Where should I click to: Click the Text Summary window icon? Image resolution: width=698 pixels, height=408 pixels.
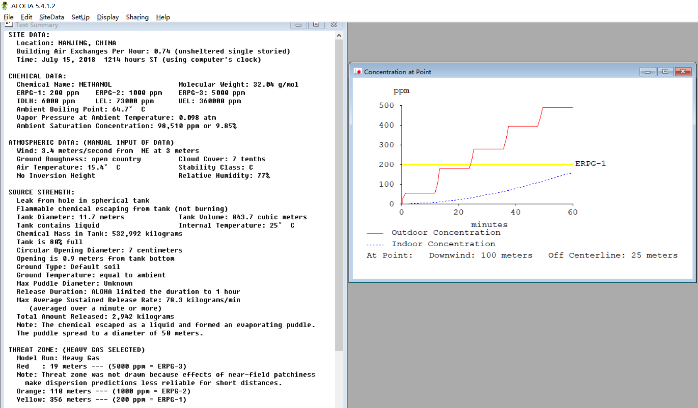(9, 25)
